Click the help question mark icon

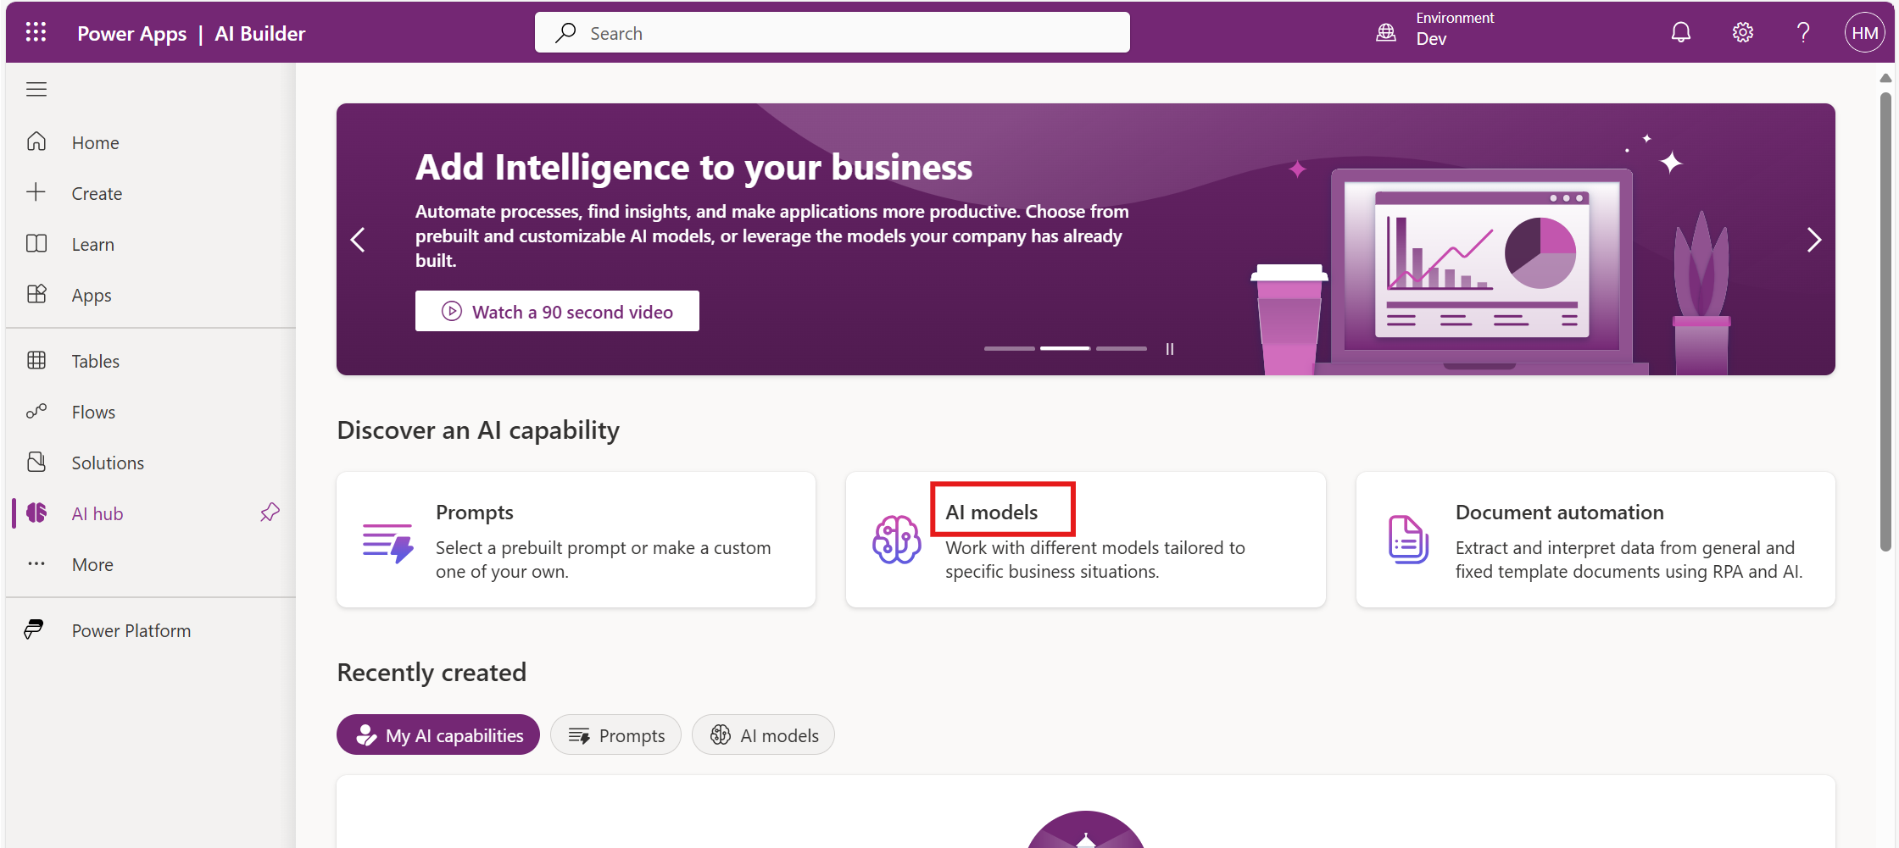(x=1803, y=33)
